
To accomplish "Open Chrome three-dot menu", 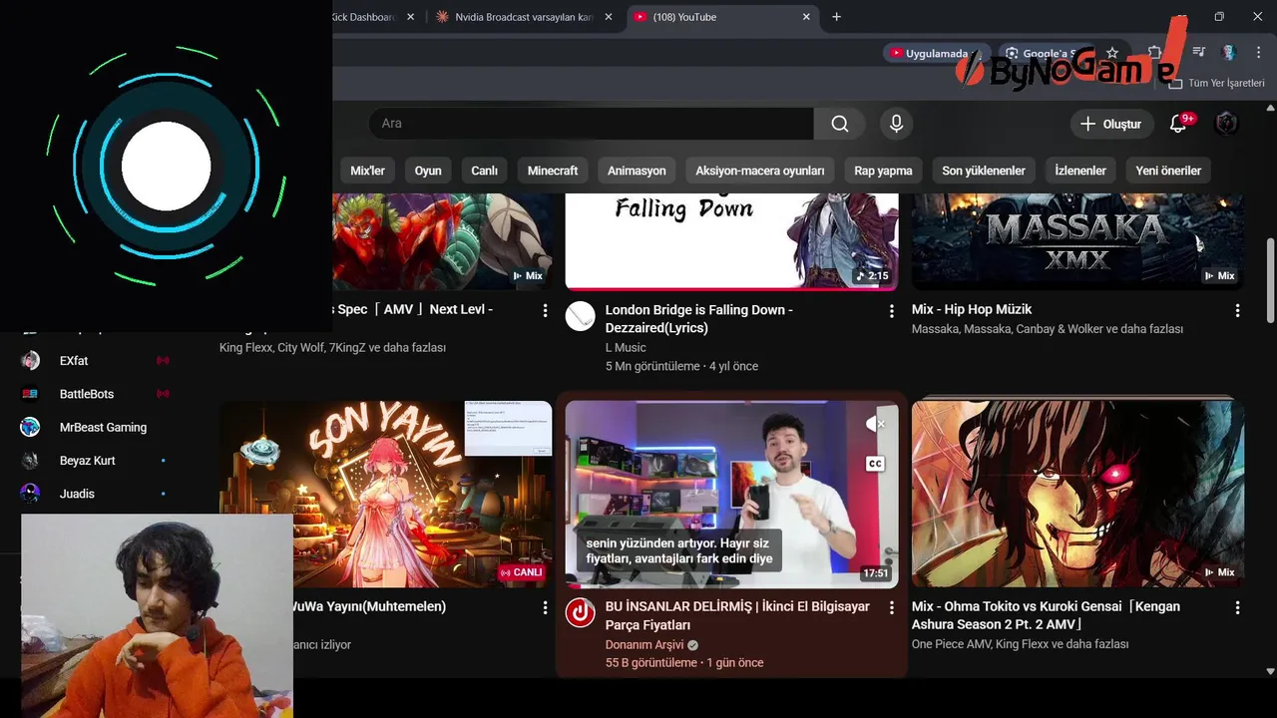I will coord(1258,53).
